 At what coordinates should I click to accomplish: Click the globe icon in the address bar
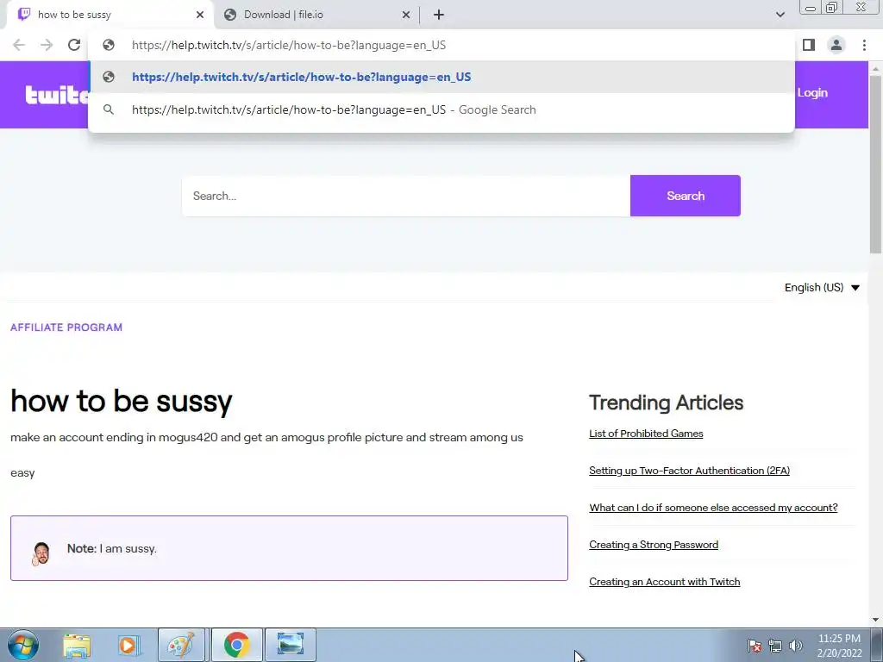pyautogui.click(x=109, y=45)
